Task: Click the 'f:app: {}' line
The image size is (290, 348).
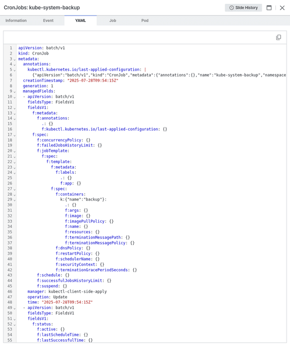Action: 71,184
